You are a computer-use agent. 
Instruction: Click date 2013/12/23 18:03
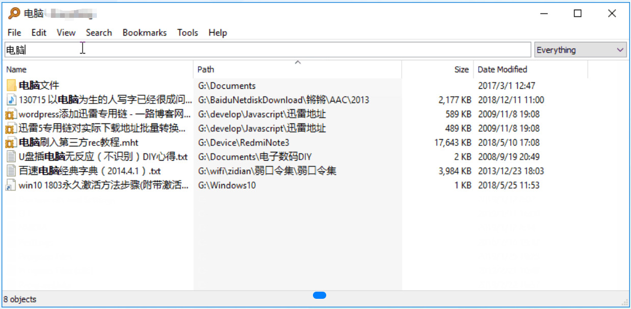pos(511,171)
